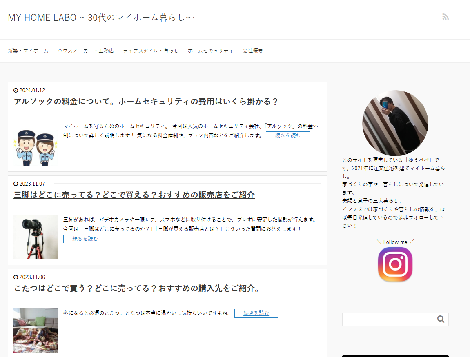Open the 会社概要 menu item

pos(253,51)
